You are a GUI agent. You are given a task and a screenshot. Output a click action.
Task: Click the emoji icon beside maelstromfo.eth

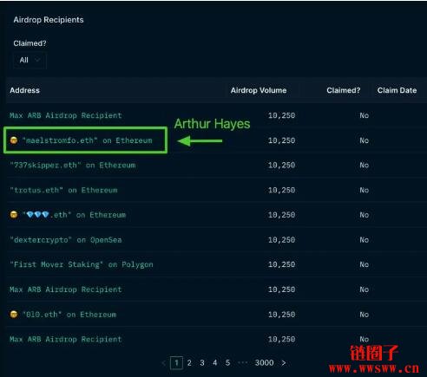pyautogui.click(x=14, y=140)
